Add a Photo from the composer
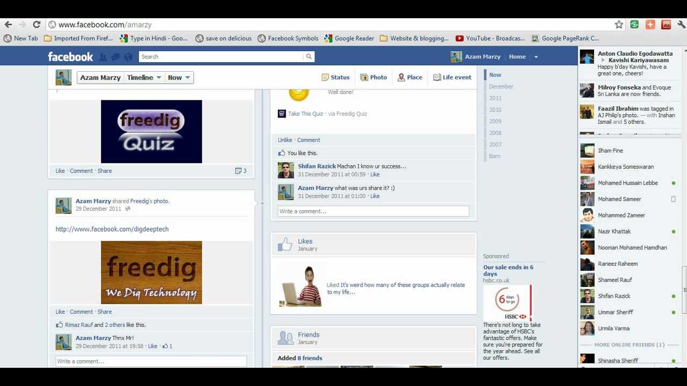The image size is (687, 386). coord(374,77)
